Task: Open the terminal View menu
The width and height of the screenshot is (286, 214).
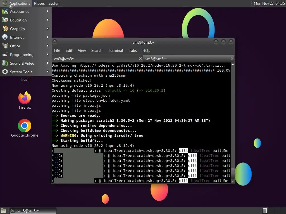Action: [x=82, y=51]
